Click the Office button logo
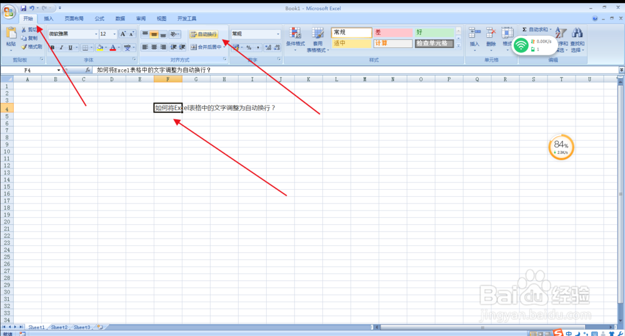Viewport: 625px width, 336px height. click(9, 11)
